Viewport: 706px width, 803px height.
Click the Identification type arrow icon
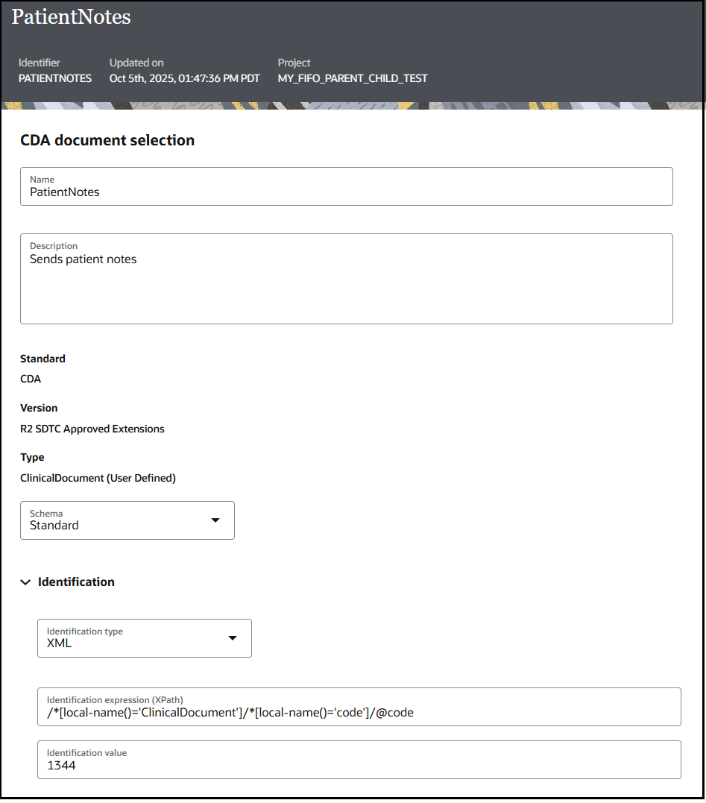pyautogui.click(x=233, y=638)
